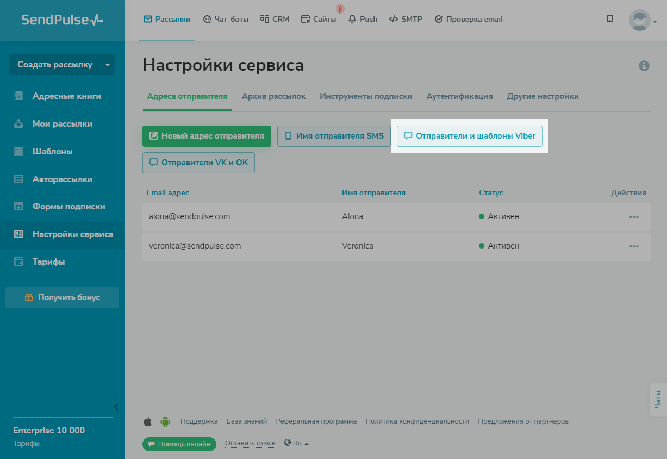
Task: Click the Email адрес column header
Action: tap(168, 193)
